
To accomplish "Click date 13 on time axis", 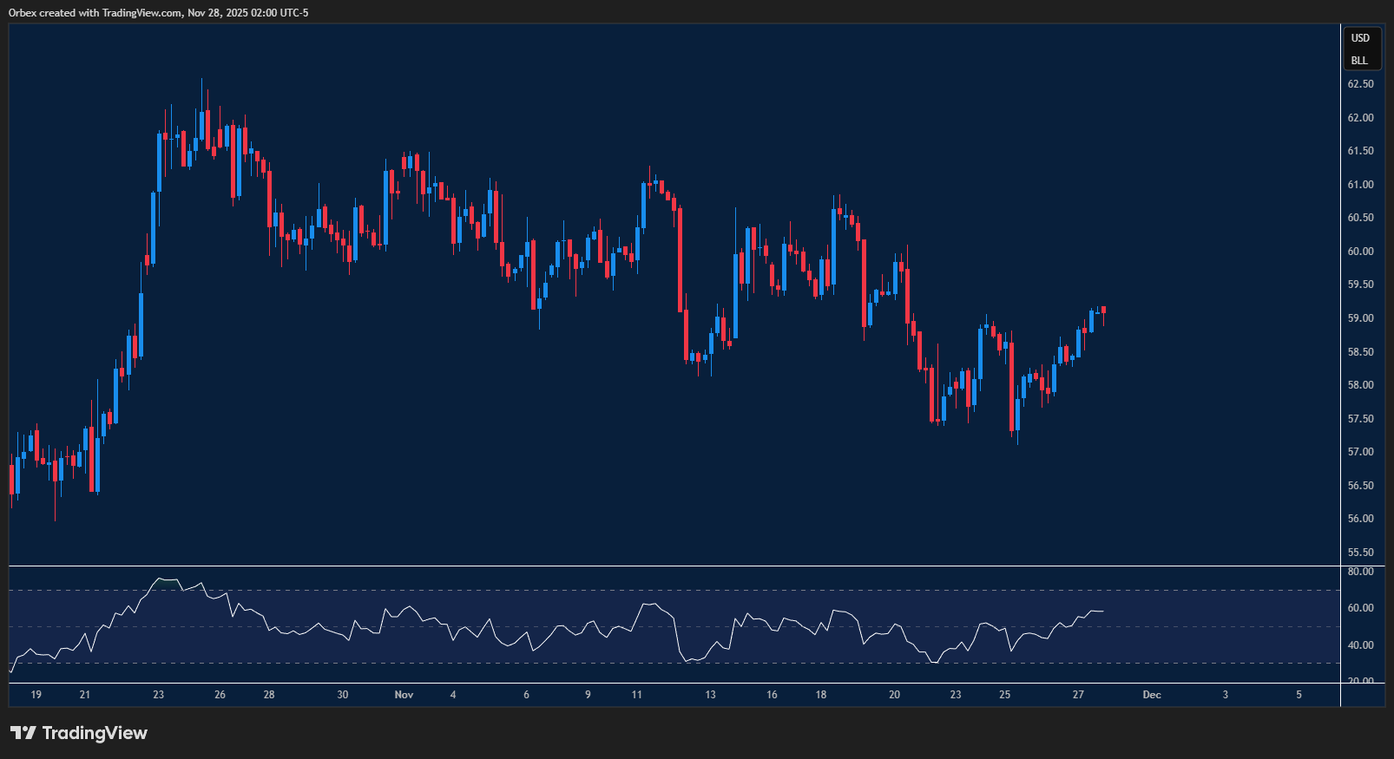I will tap(710, 695).
